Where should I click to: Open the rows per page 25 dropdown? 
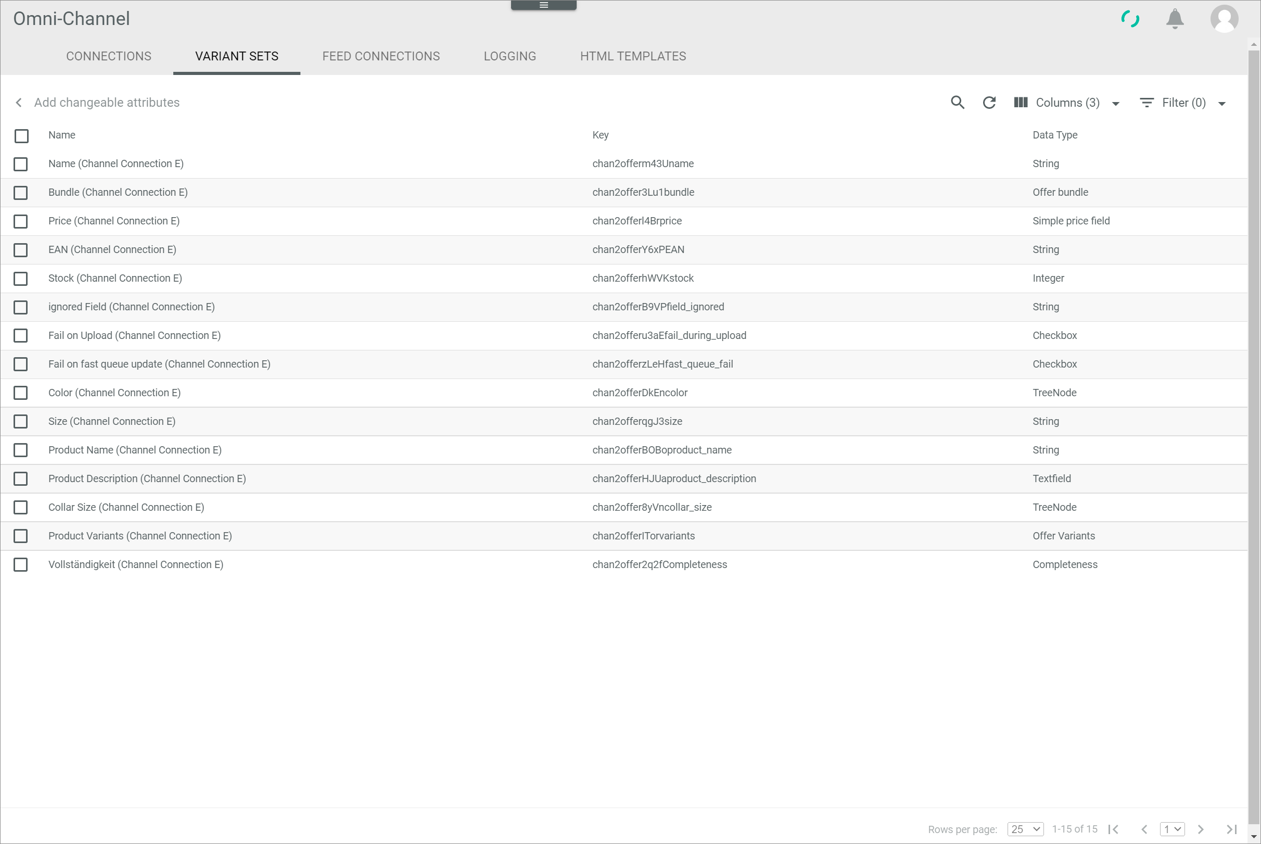1025,829
